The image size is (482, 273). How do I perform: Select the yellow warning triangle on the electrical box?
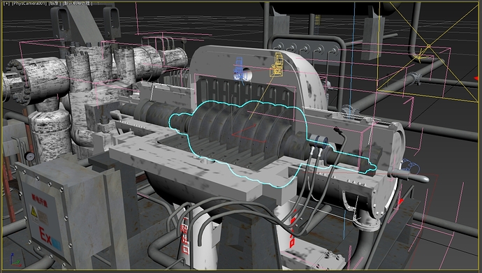click(34, 212)
